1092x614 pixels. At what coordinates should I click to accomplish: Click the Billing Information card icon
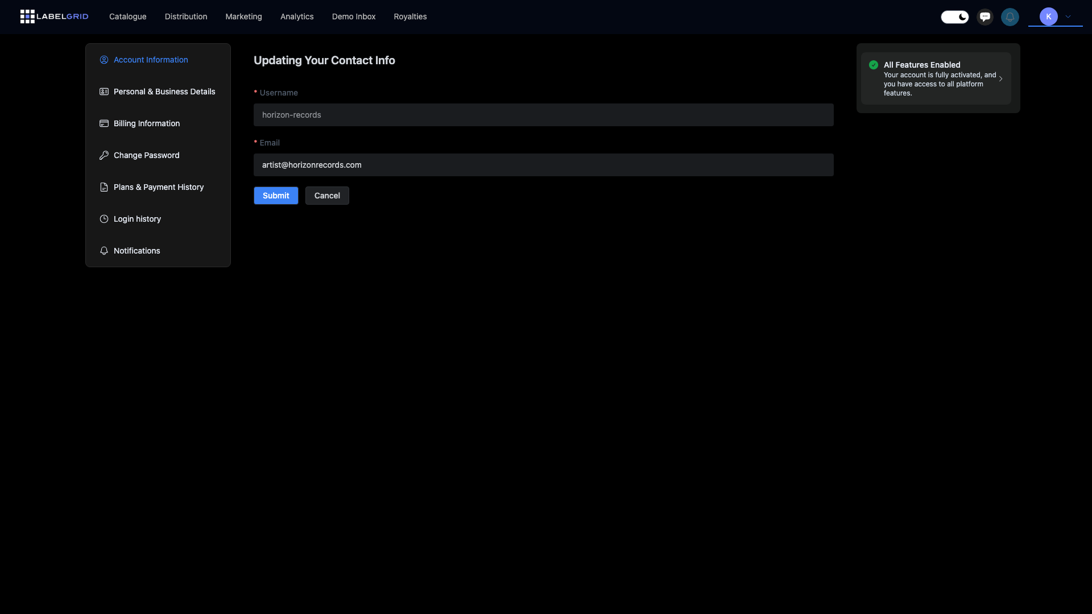(104, 123)
